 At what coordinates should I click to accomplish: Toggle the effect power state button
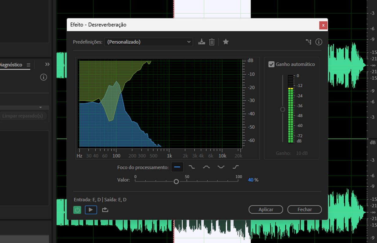pos(77,210)
